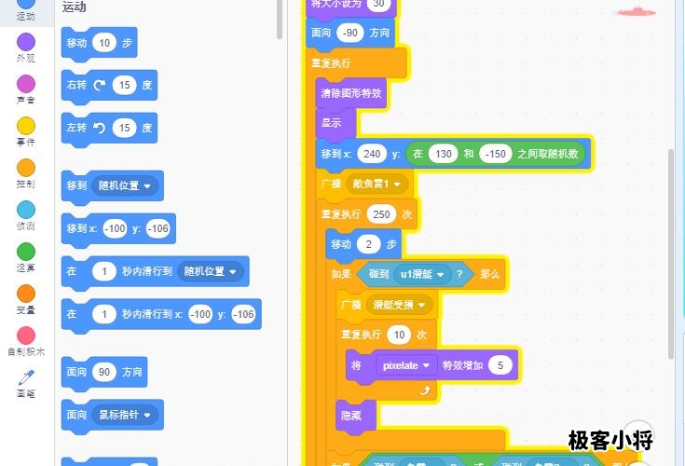
Task: Open the 鼠标指针 dropdown in 面向 block
Action: pyautogui.click(x=128, y=415)
